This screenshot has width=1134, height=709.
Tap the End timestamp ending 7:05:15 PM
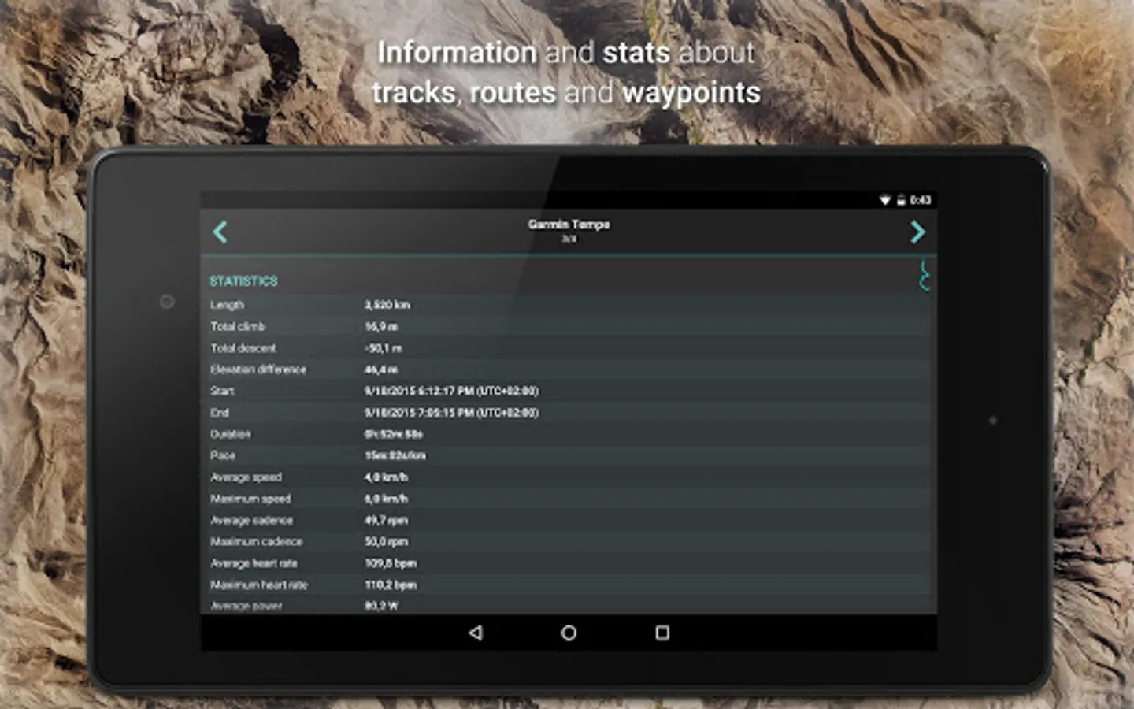[451, 413]
